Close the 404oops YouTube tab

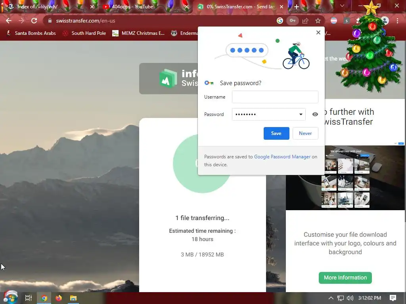click(187, 7)
